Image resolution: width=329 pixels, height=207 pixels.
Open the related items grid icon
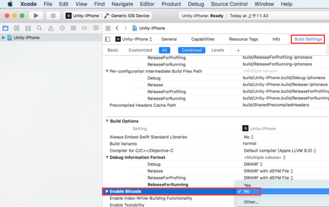pos(108,28)
